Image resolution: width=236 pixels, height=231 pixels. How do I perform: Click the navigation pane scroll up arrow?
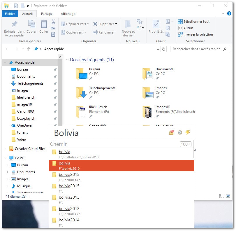click(60, 57)
